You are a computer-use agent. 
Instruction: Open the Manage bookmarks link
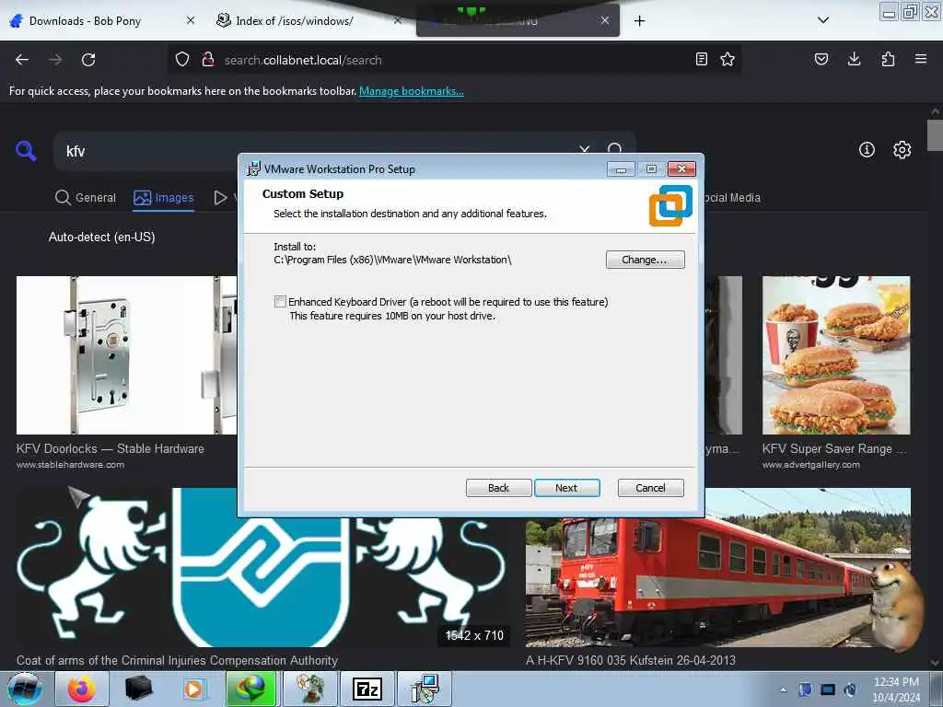[x=412, y=91]
